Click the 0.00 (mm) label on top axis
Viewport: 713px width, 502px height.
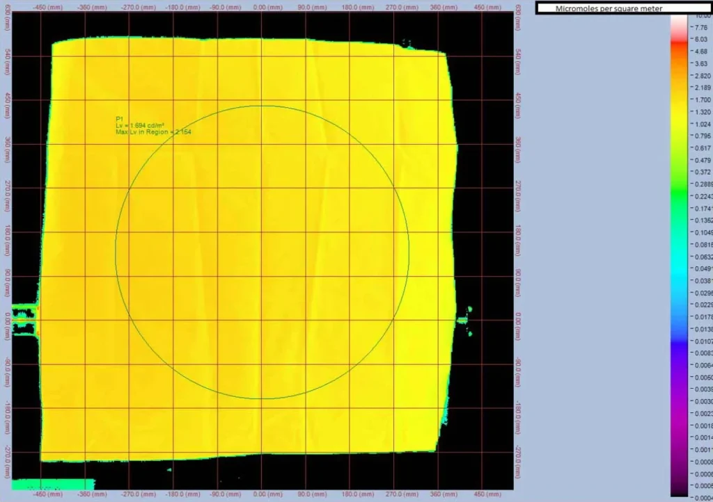260,6
